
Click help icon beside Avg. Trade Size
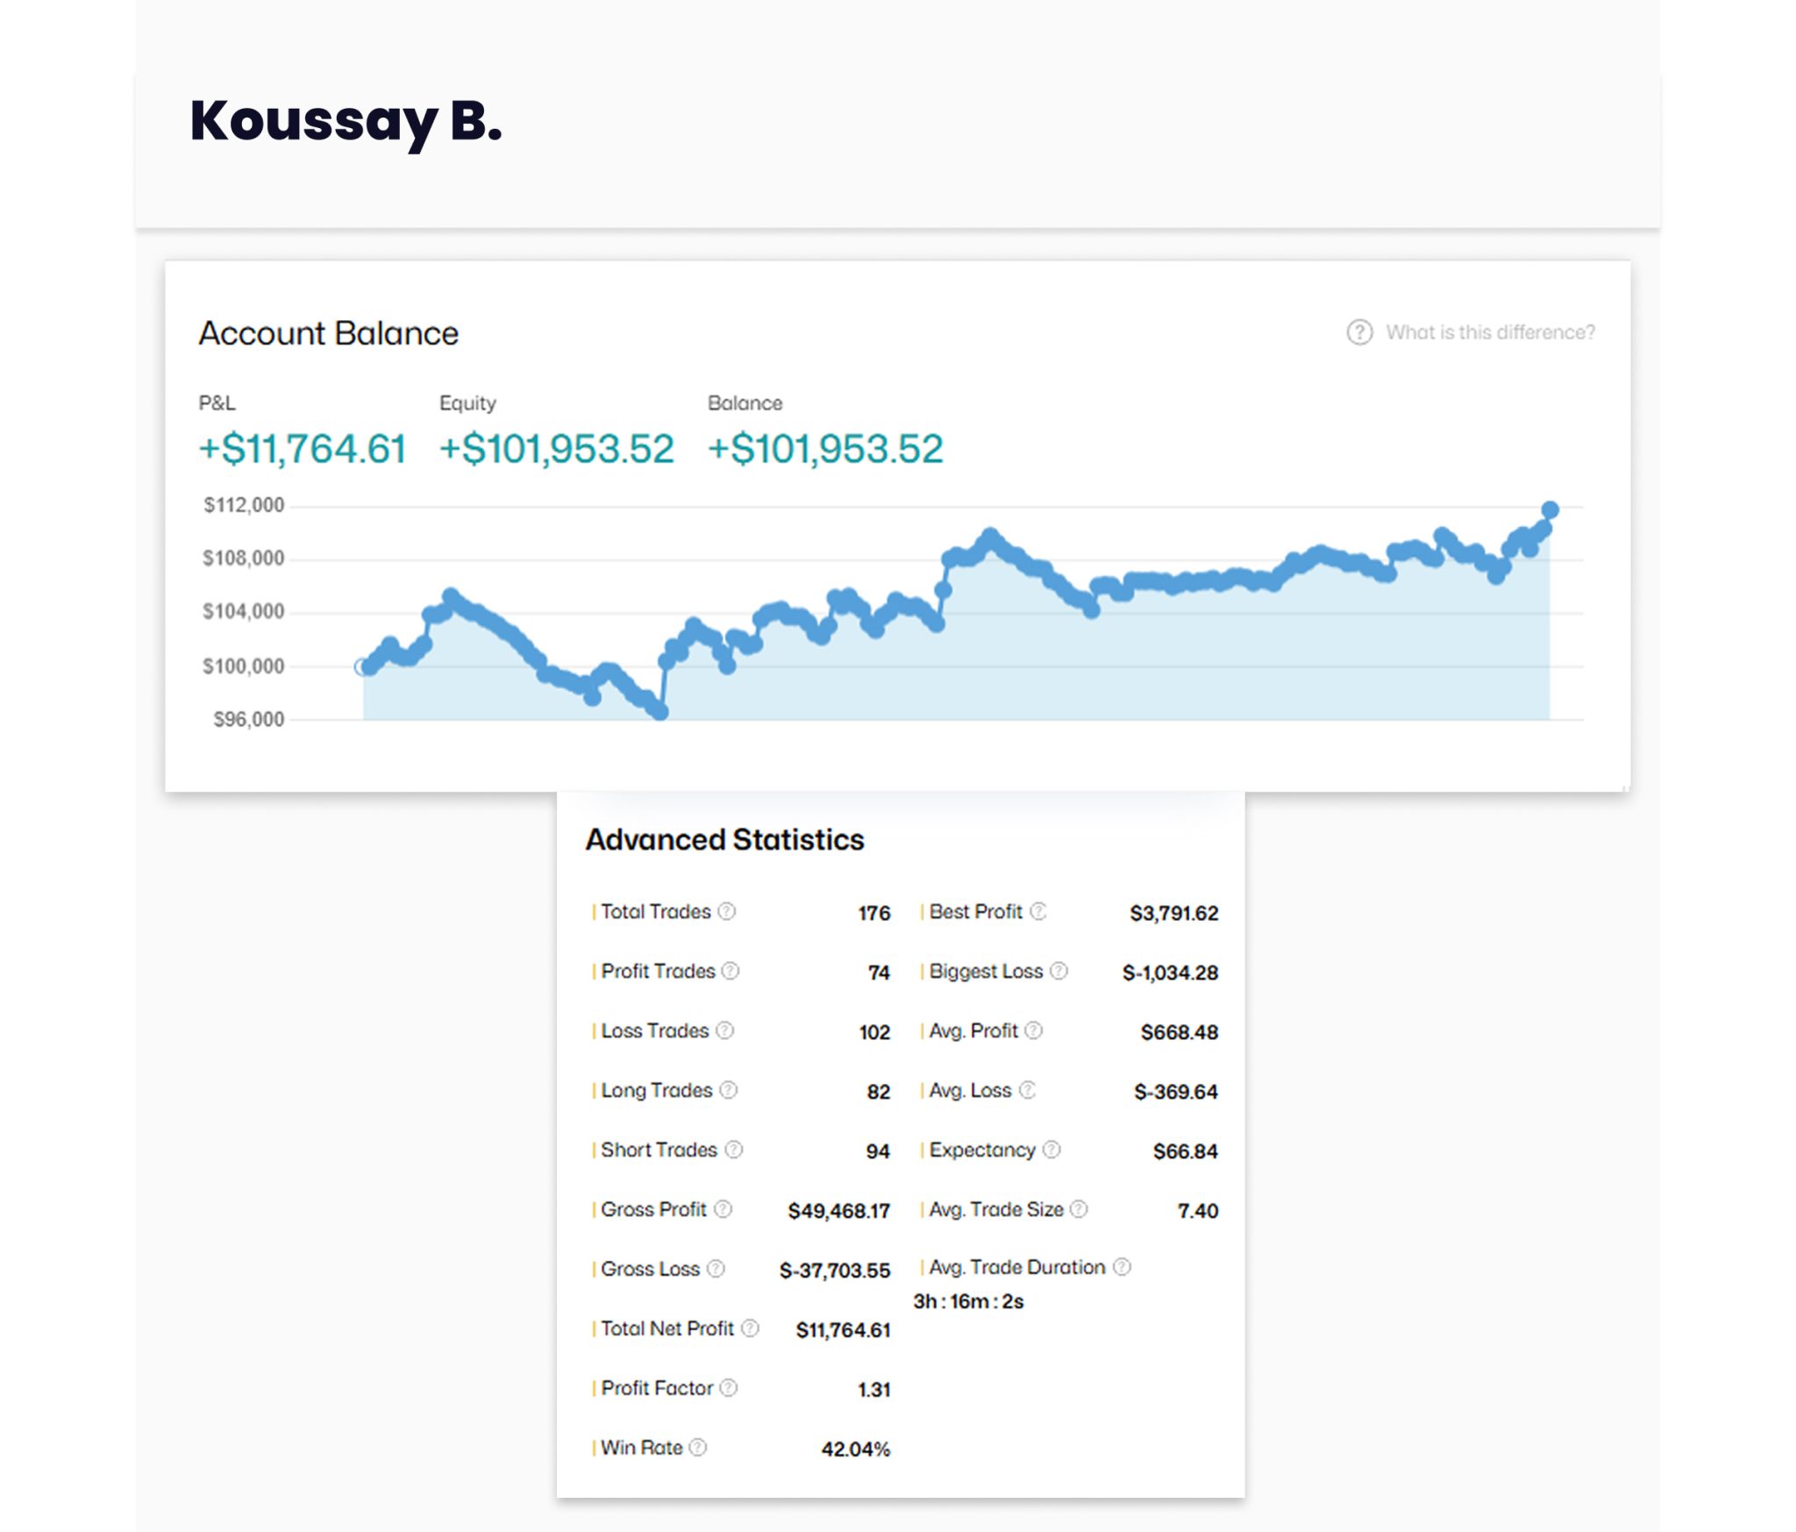[1080, 1209]
